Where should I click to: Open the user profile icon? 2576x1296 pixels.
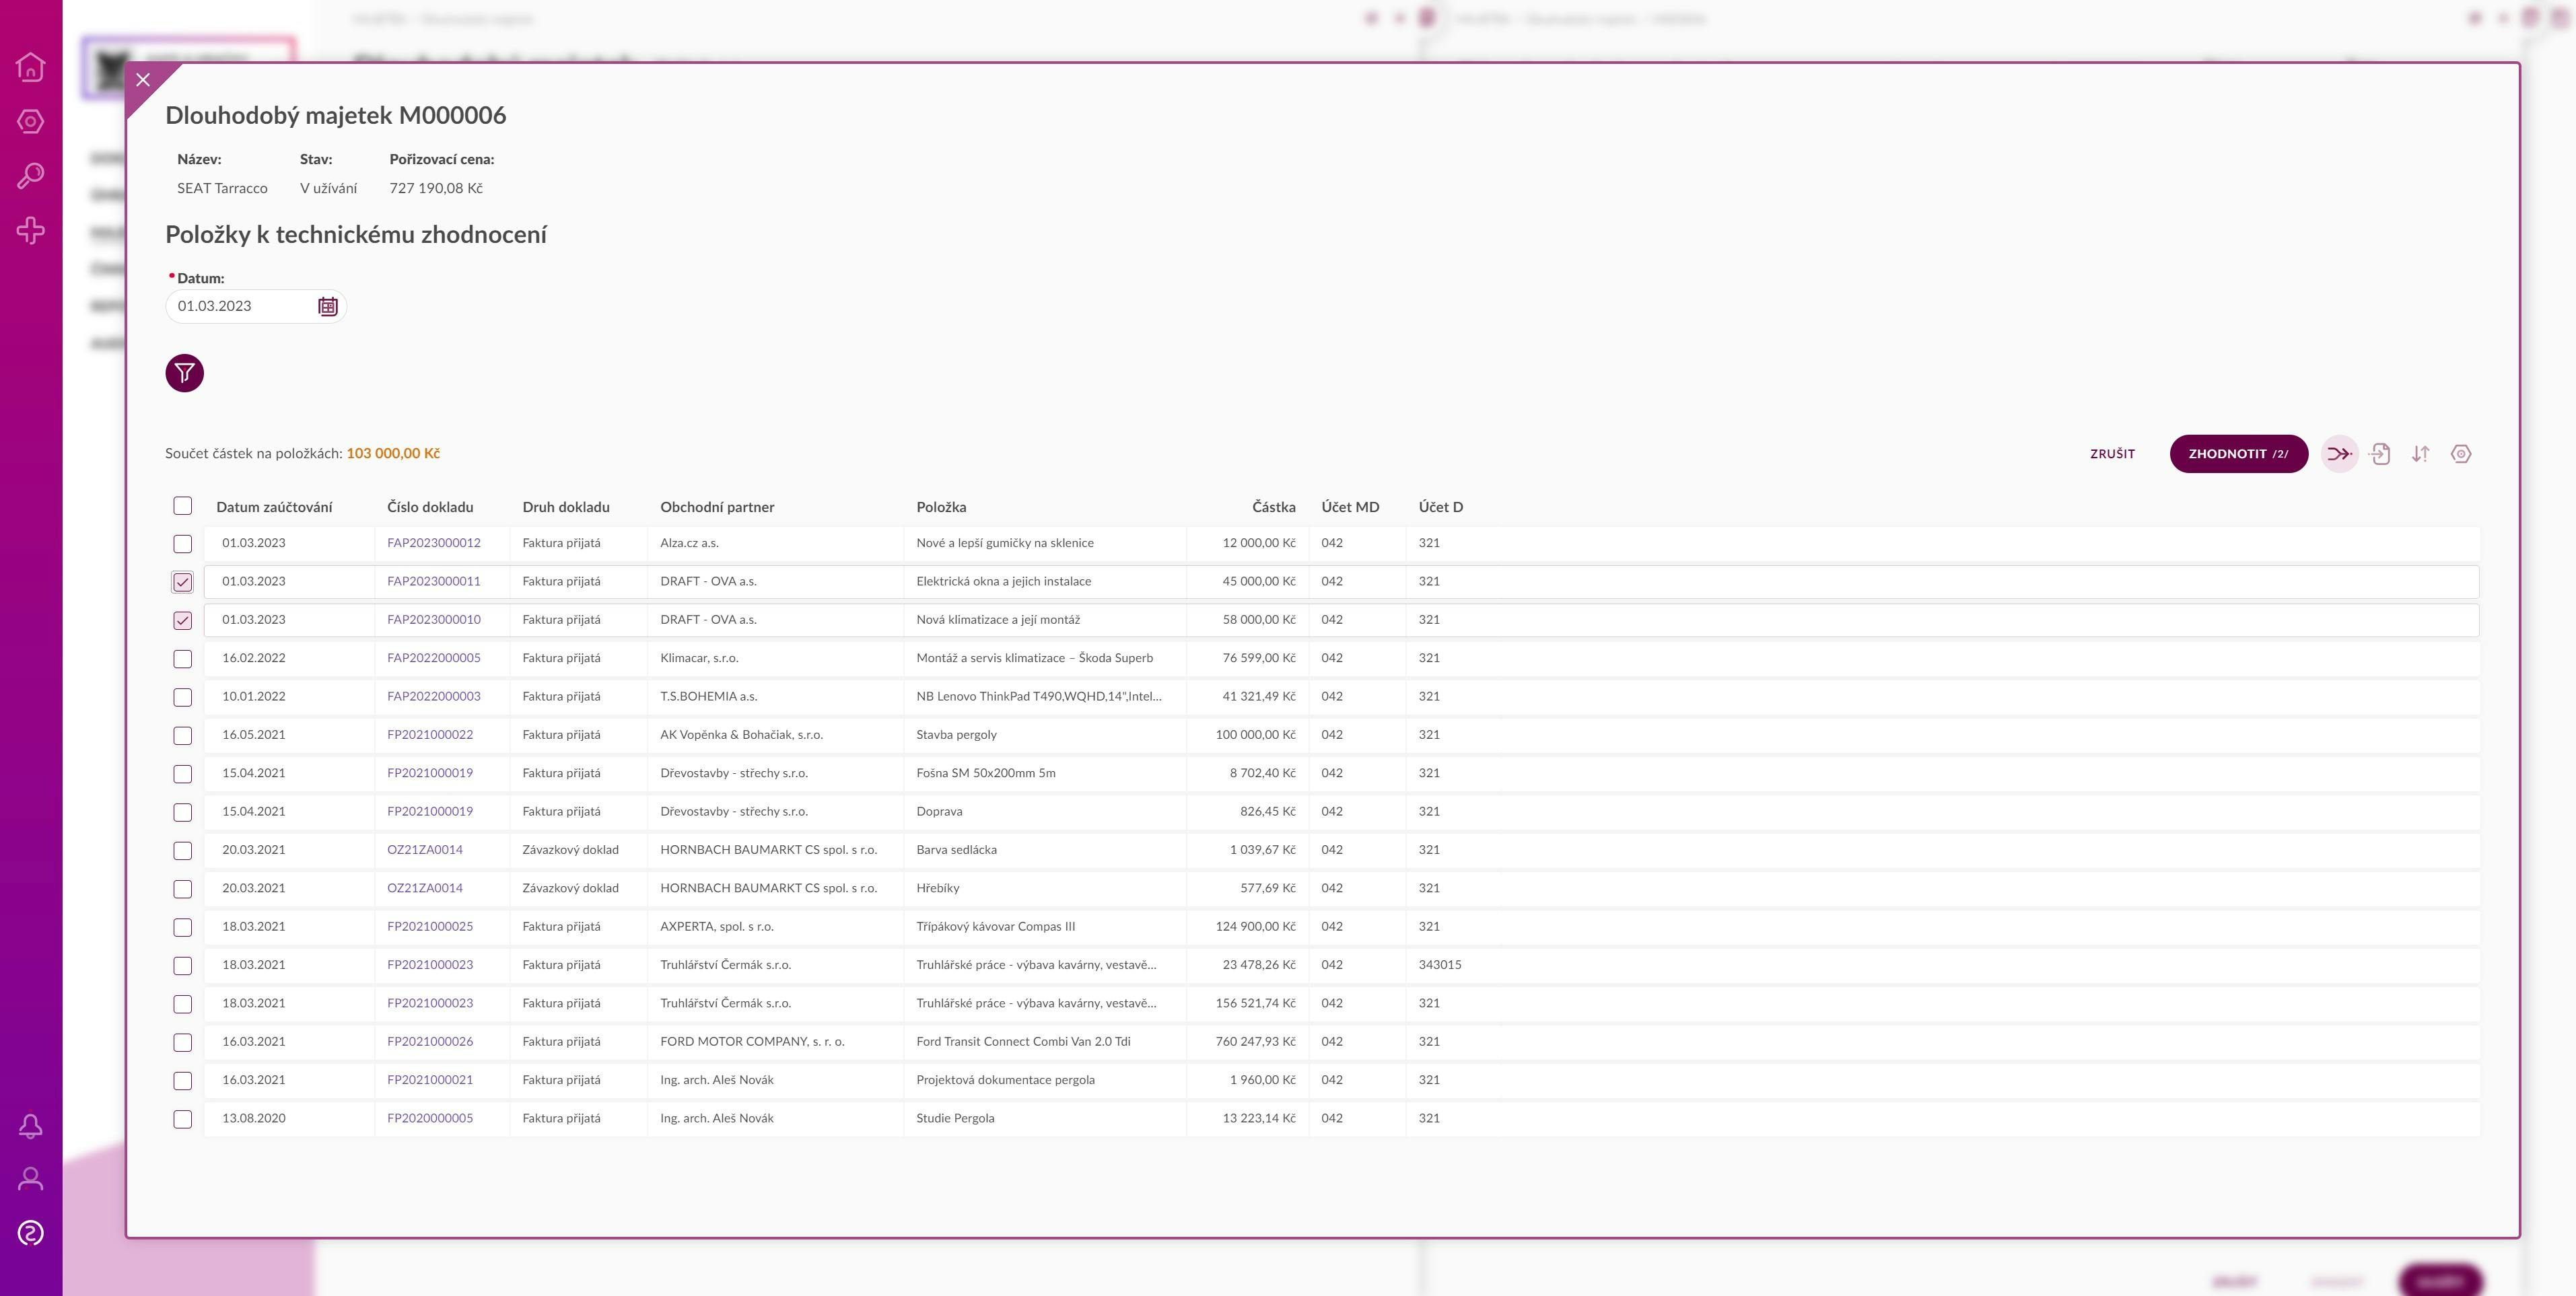click(x=30, y=1179)
